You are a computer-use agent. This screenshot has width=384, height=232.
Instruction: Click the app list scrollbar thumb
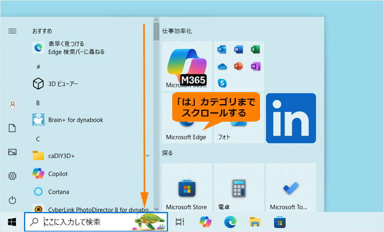pos(156,32)
